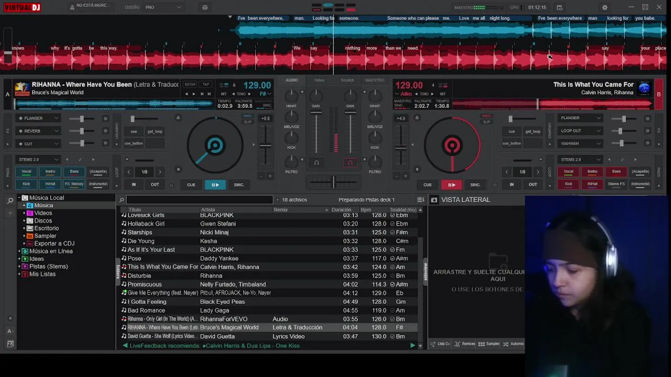Click deck A album artwork thumbnail
The height and width of the screenshot is (377, 671).
coord(22,88)
